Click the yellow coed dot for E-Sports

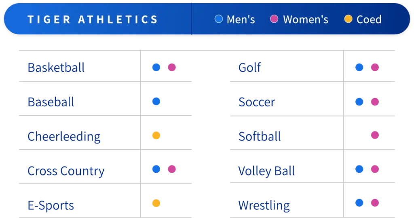point(156,203)
